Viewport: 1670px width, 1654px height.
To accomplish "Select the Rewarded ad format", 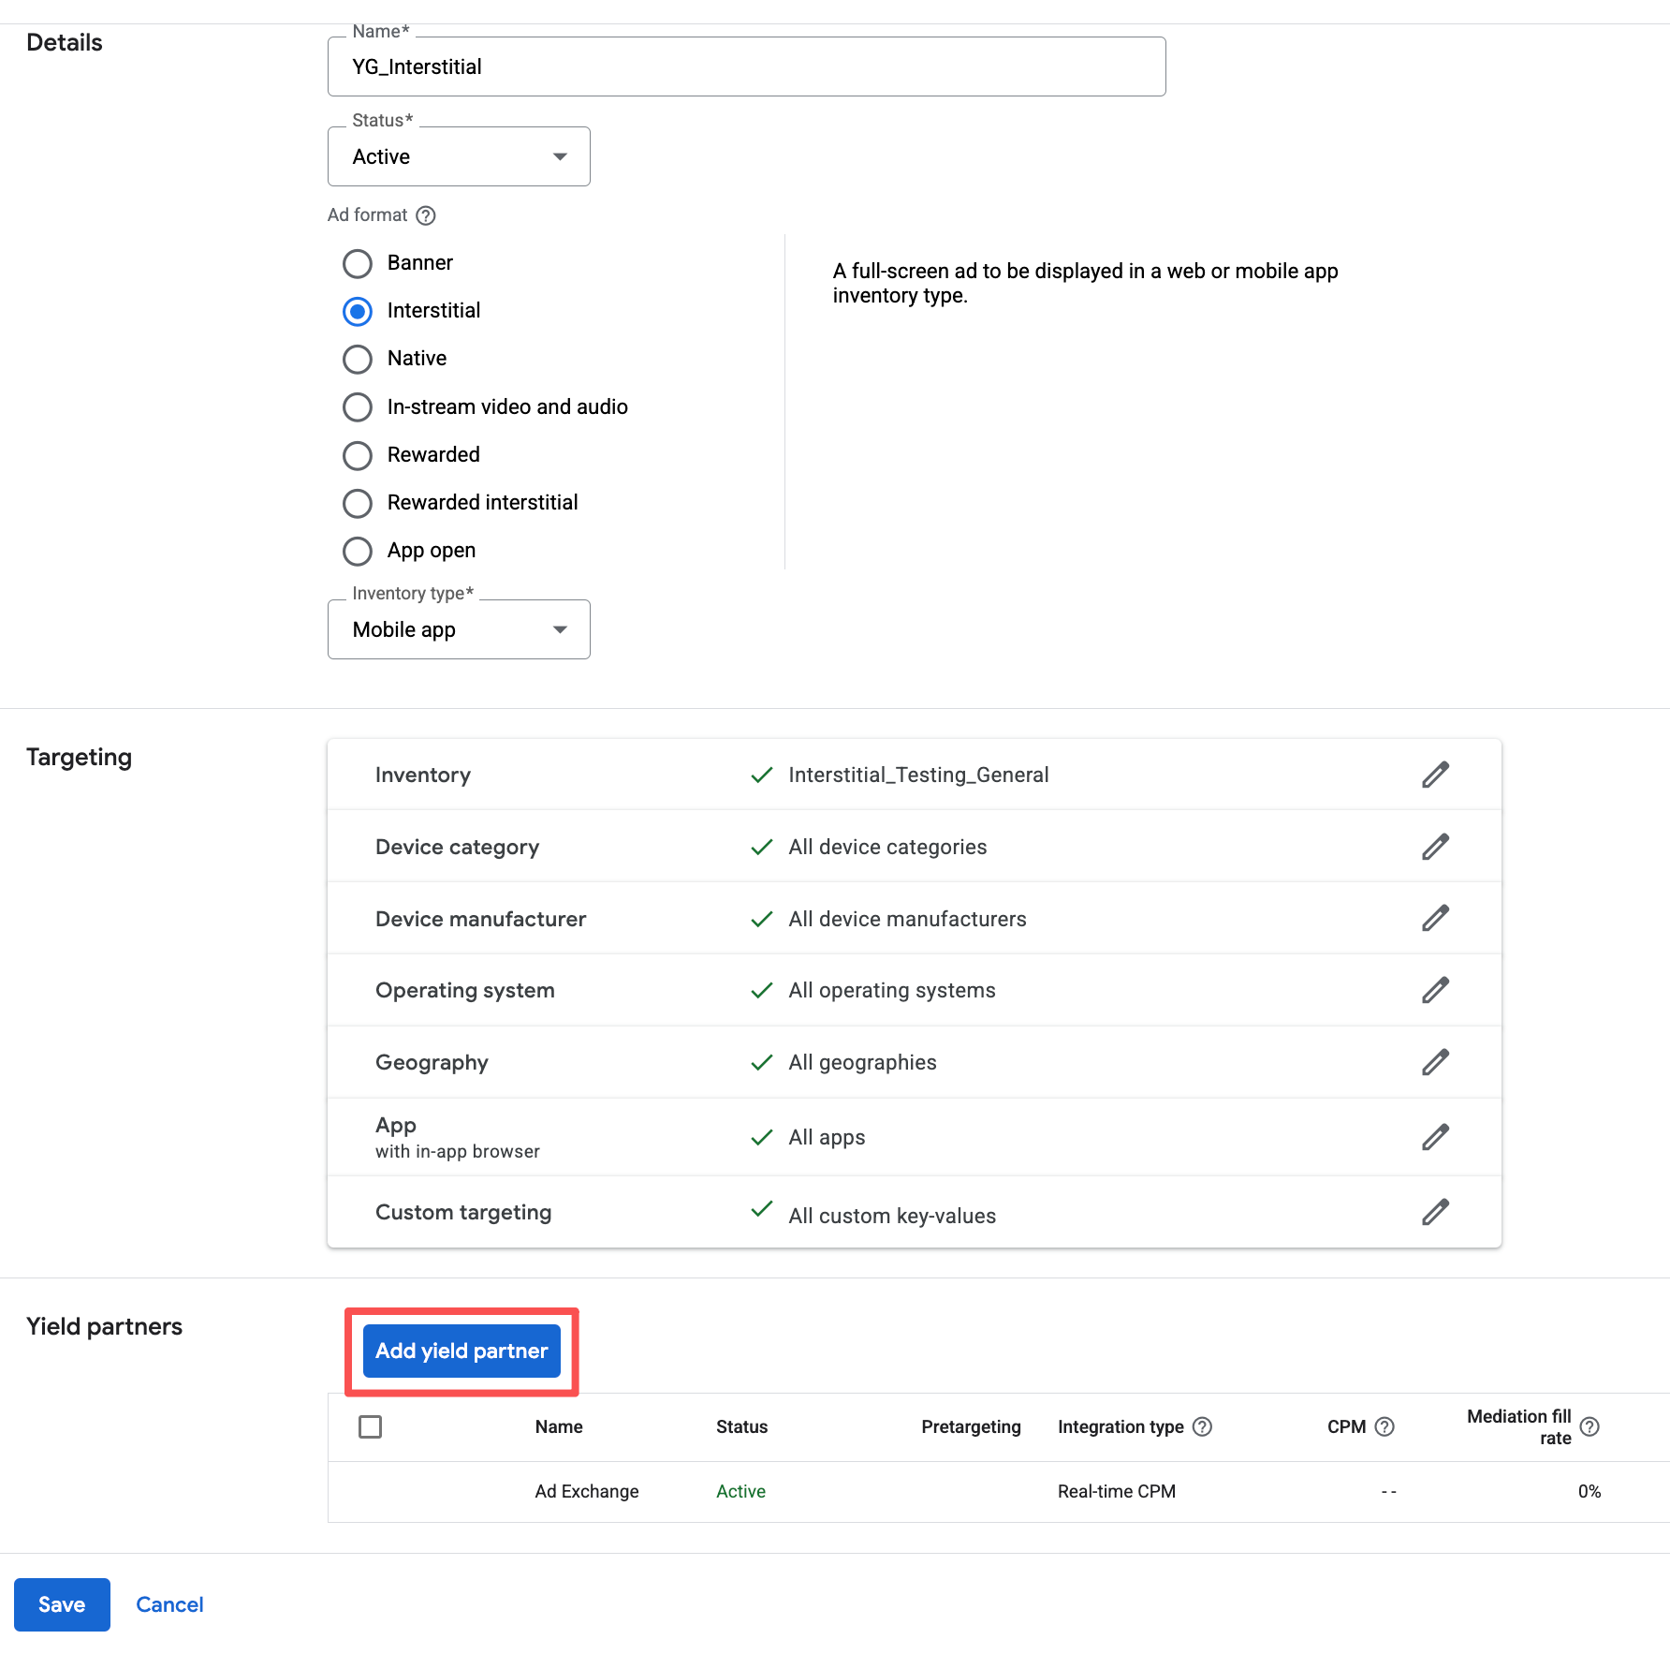I will (x=358, y=455).
